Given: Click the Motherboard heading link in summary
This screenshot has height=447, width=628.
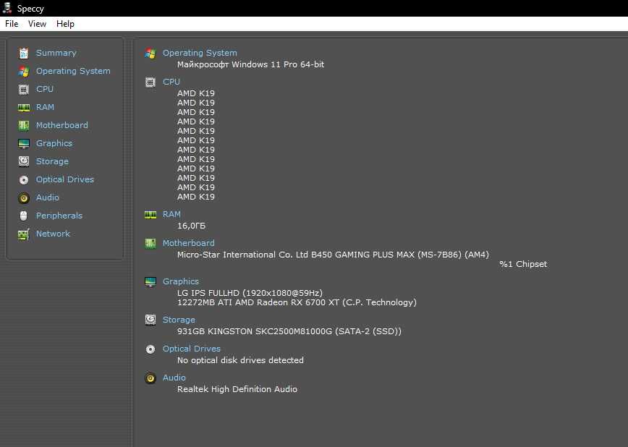Looking at the screenshot, I should (189, 243).
